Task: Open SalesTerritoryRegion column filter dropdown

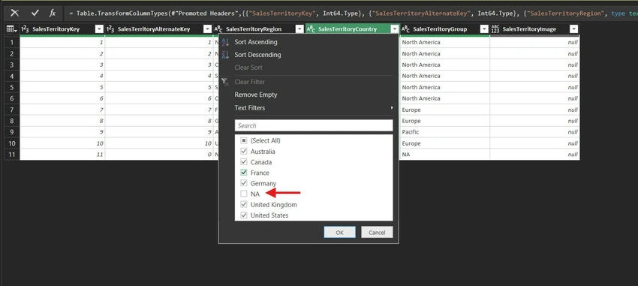Action: tap(299, 29)
